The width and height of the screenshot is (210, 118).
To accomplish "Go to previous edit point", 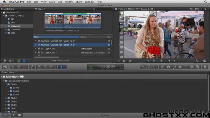I will (x=169, y=61).
